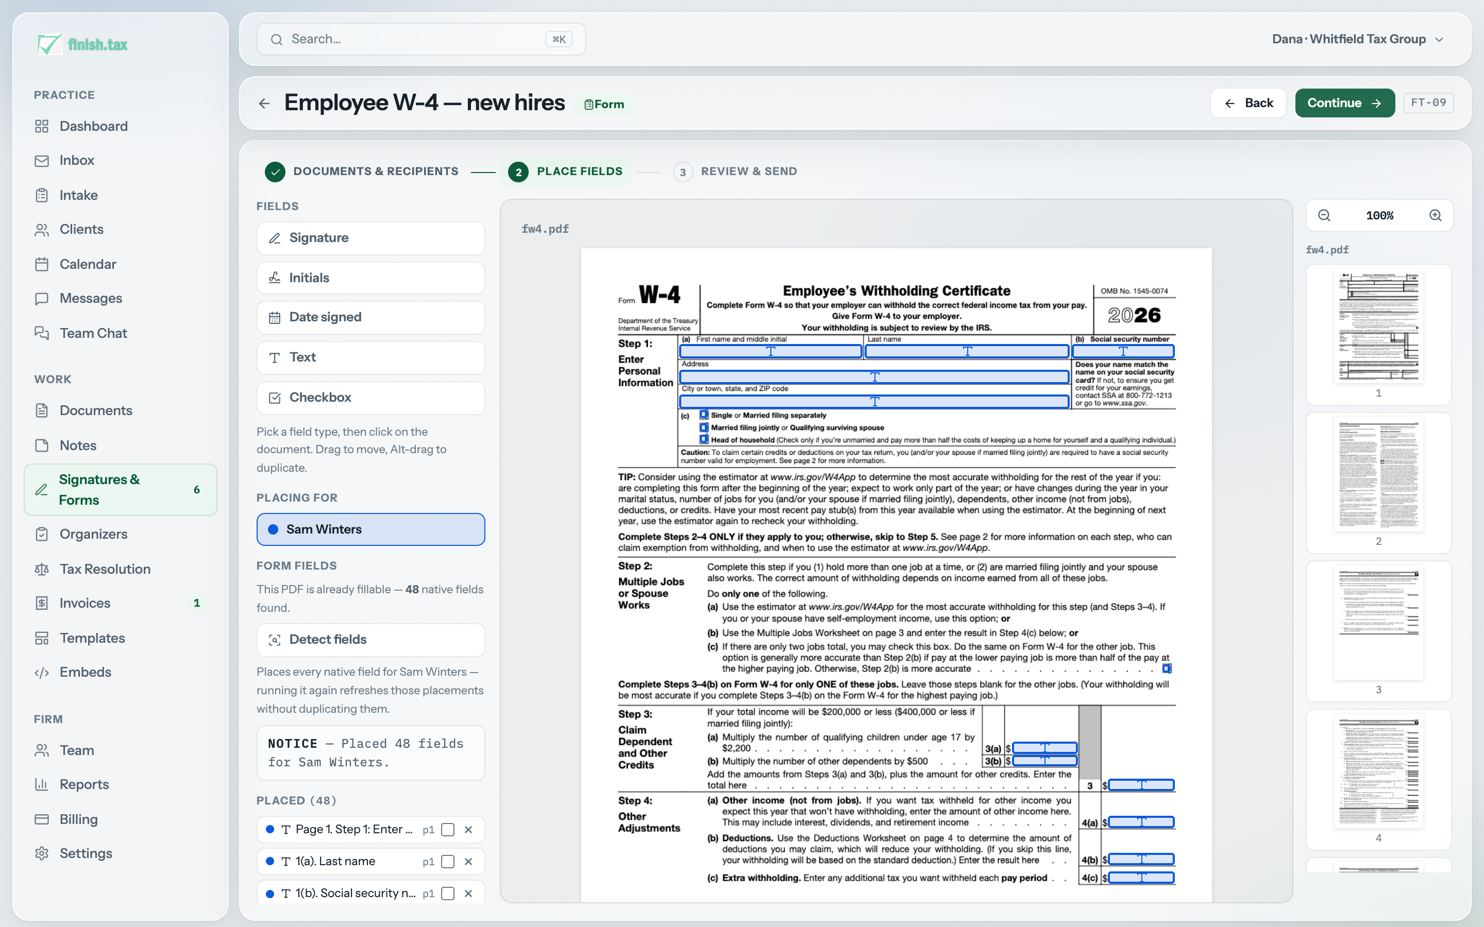The height and width of the screenshot is (927, 1484).
Task: Select the Last name text field on form
Action: tap(967, 351)
